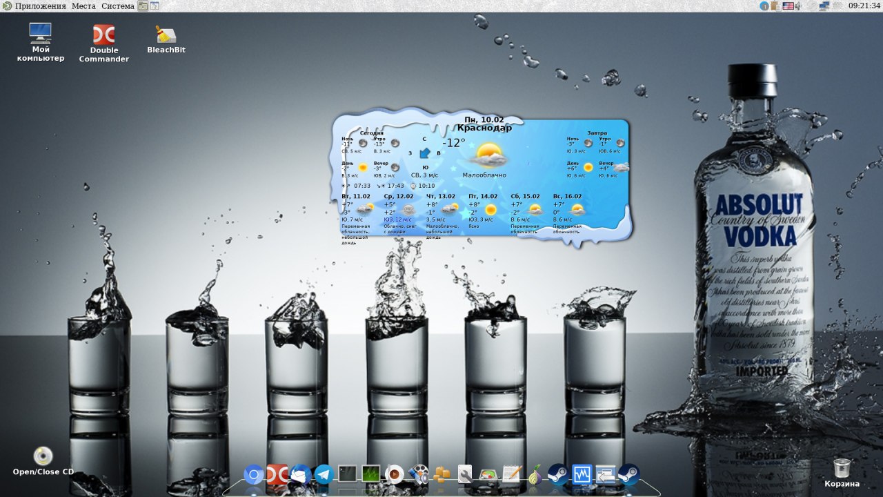Click the Пн, 10.02 date header
The width and height of the screenshot is (883, 497).
tap(484, 119)
